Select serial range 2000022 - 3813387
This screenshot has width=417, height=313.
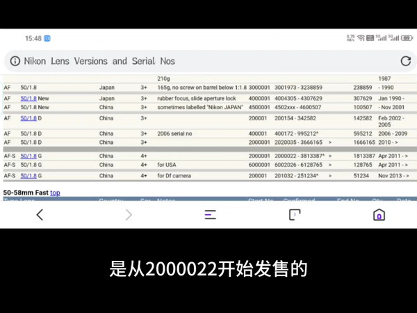[299, 156]
